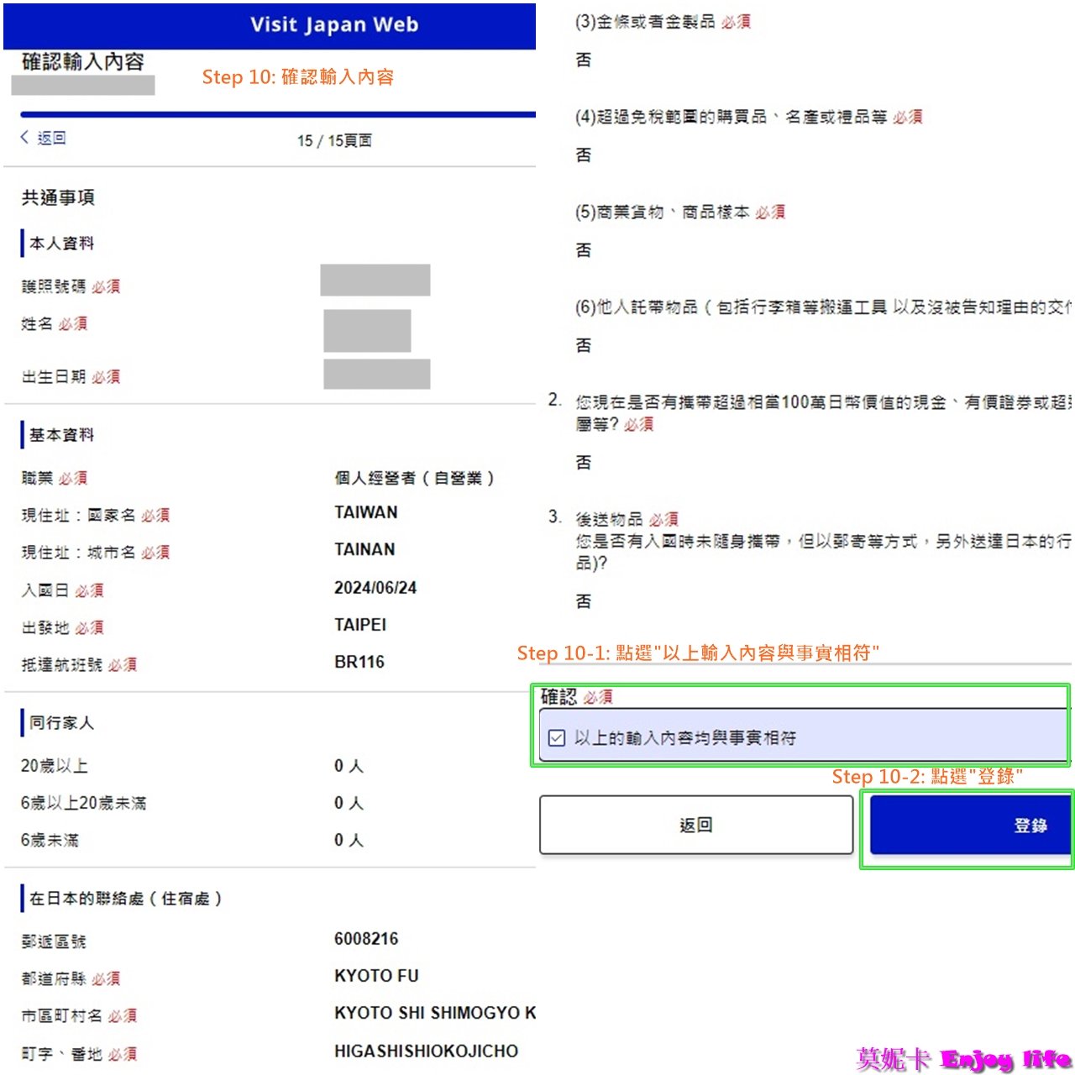The height and width of the screenshot is (1075, 1075).
Task: Click the 15 / 15頁面 page indicator
Action: pyautogui.click(x=334, y=140)
